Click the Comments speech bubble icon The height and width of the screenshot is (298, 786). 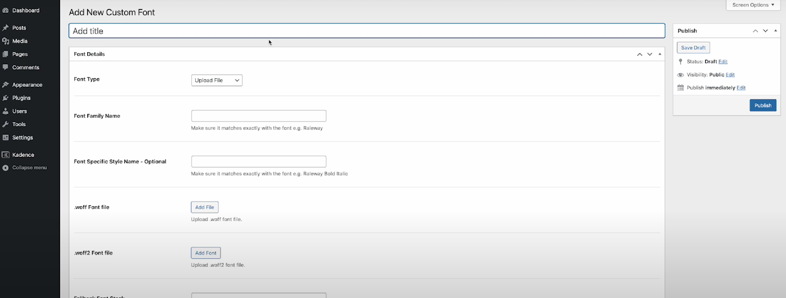pos(6,67)
